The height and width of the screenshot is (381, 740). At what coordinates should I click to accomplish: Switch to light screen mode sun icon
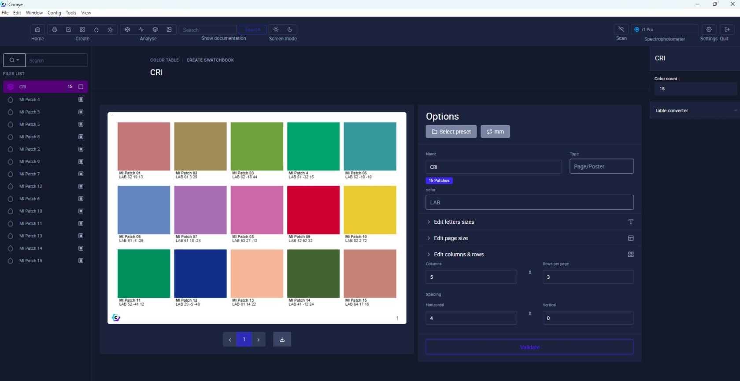(276, 30)
